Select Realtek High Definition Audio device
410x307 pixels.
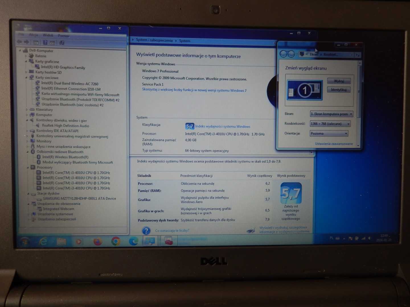(x=65, y=126)
